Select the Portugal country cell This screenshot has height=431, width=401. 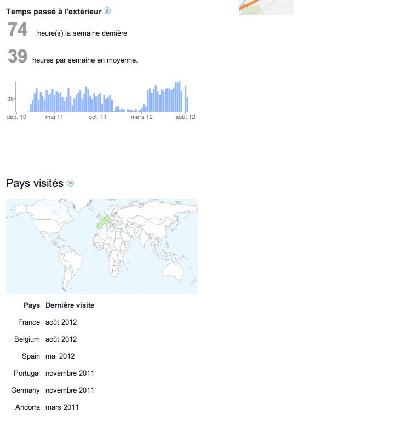(27, 373)
